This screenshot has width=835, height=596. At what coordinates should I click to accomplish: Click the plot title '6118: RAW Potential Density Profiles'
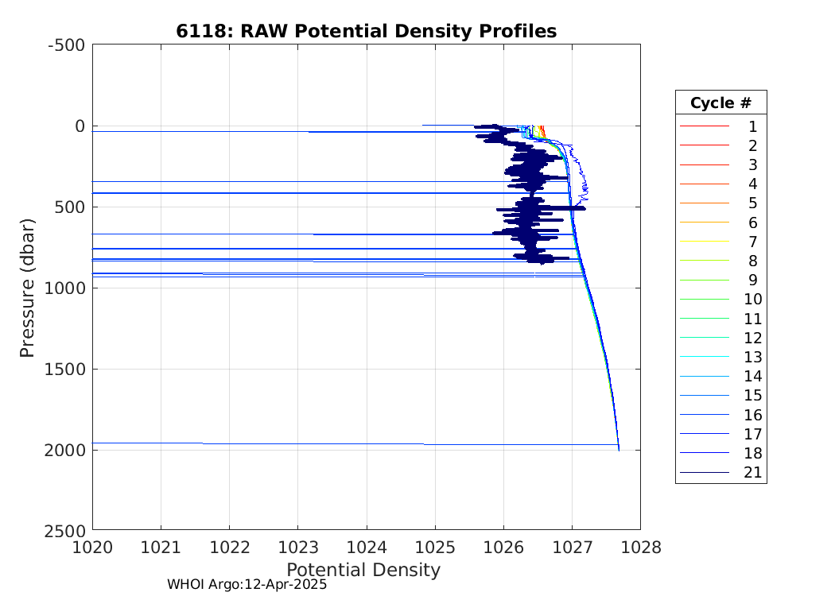coord(367,31)
